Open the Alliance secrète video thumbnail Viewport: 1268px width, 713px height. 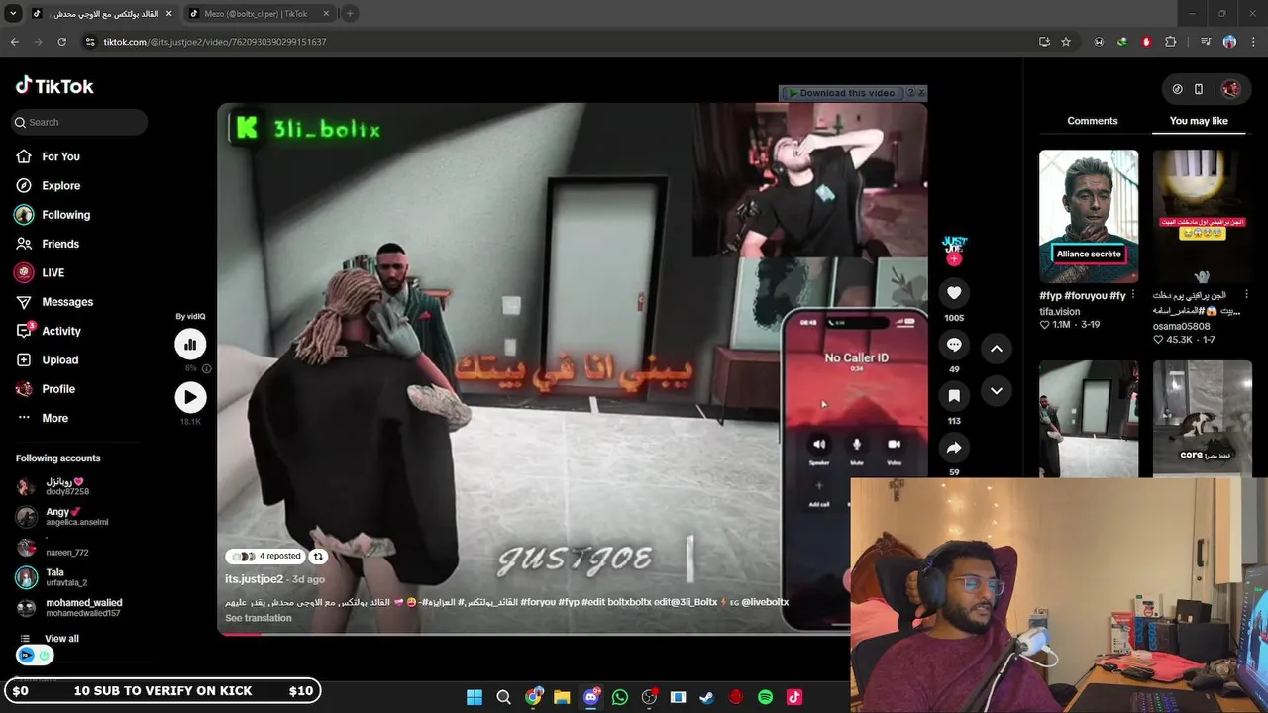(x=1089, y=217)
